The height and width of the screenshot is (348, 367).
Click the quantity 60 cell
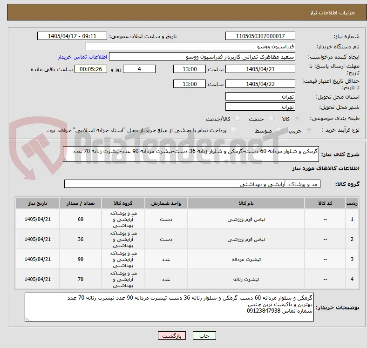tap(81, 219)
